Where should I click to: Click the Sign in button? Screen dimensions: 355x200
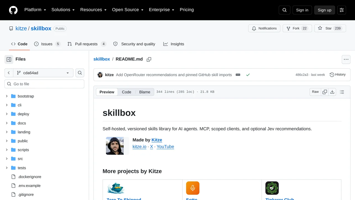point(302,10)
